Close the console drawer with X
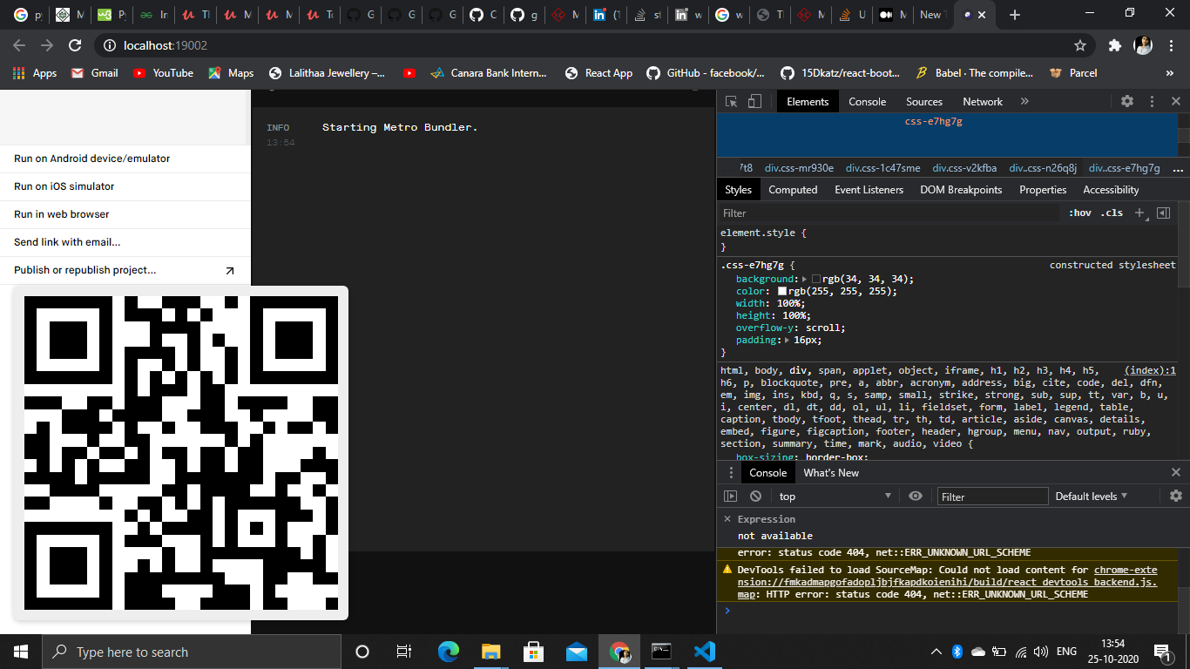 (1176, 472)
